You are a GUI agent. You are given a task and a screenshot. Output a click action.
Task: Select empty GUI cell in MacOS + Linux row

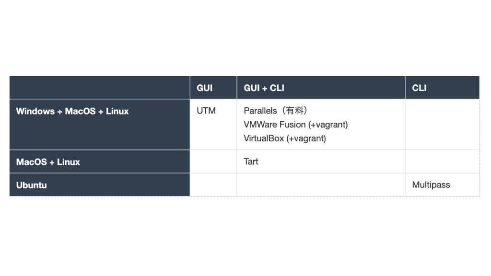click(x=213, y=161)
